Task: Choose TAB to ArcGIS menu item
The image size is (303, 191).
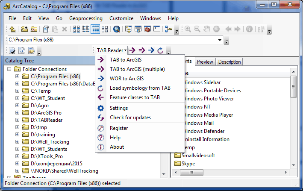Action: [x=140, y=60]
